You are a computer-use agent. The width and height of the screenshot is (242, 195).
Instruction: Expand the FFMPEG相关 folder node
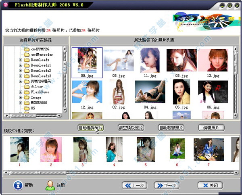(21, 82)
